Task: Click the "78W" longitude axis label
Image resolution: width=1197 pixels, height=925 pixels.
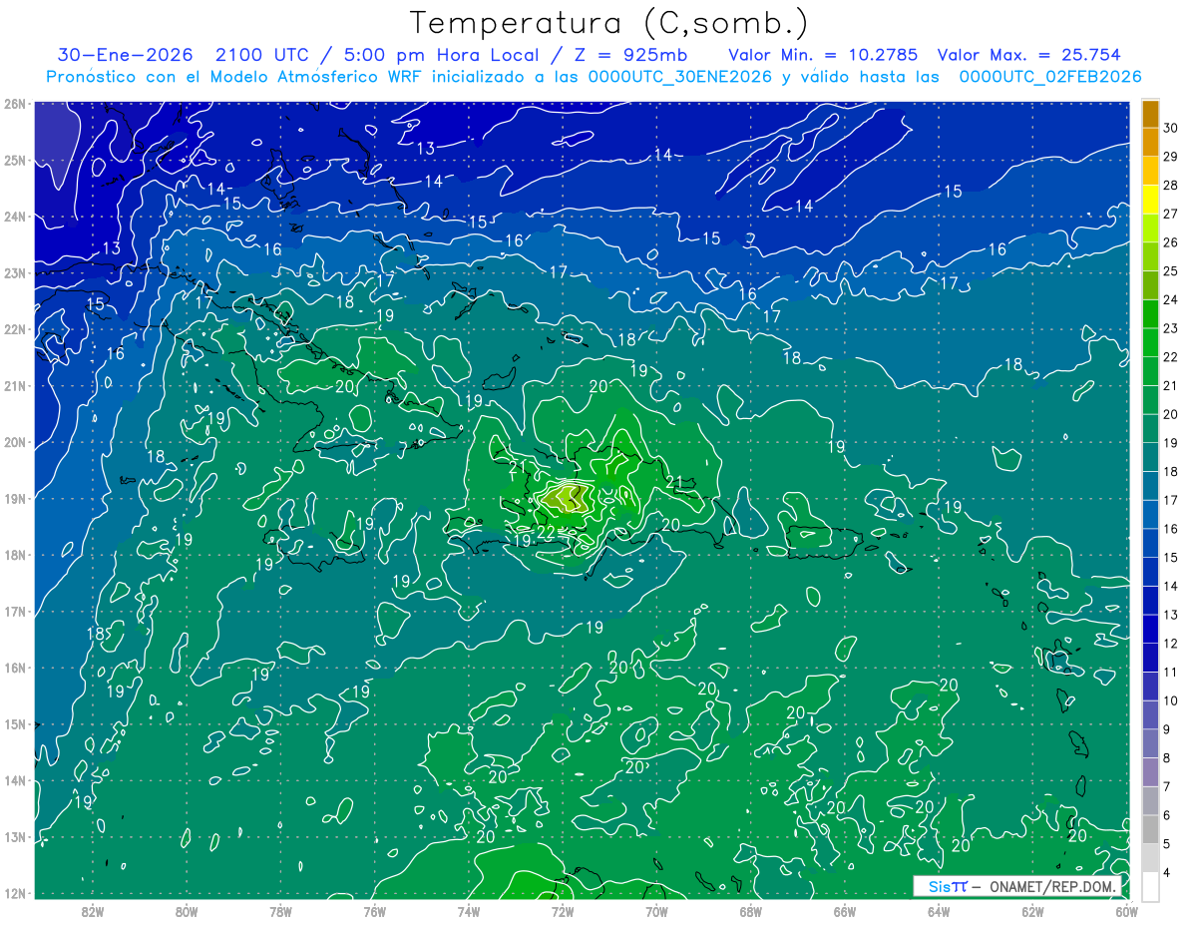Action: coord(280,911)
